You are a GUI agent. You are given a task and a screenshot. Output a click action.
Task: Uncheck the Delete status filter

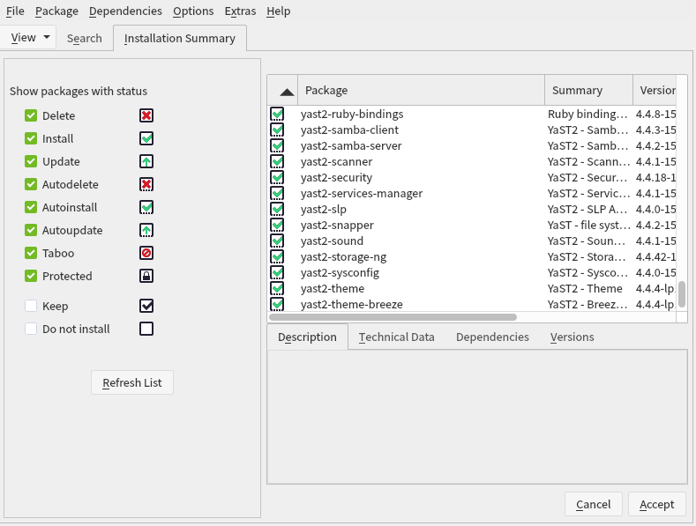point(31,115)
